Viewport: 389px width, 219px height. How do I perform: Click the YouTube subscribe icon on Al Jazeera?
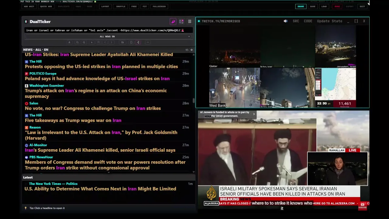point(362,206)
